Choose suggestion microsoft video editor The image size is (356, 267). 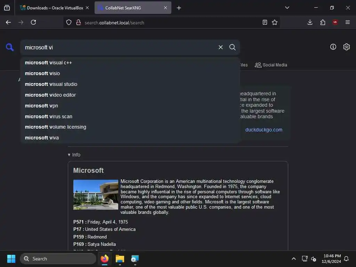click(x=130, y=95)
